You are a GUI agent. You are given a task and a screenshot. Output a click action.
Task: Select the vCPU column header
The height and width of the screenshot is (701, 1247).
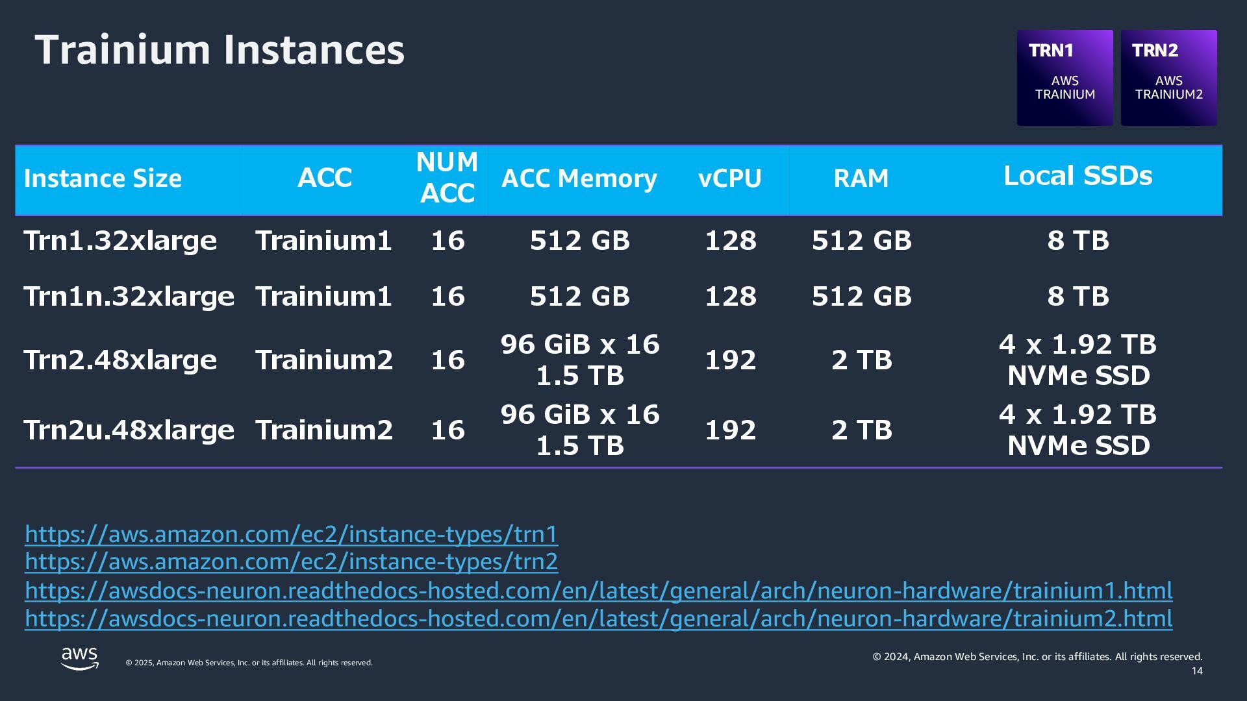pos(730,178)
